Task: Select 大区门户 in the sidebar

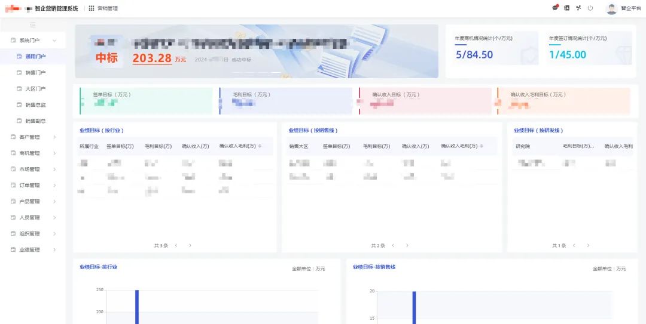Action: tap(35, 89)
